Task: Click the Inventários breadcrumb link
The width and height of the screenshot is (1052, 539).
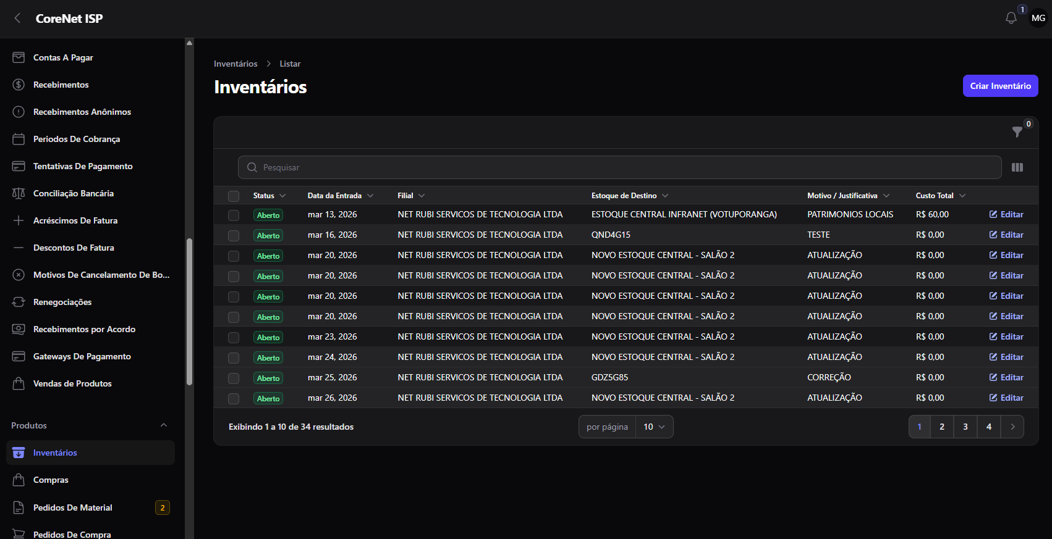Action: pyautogui.click(x=235, y=64)
